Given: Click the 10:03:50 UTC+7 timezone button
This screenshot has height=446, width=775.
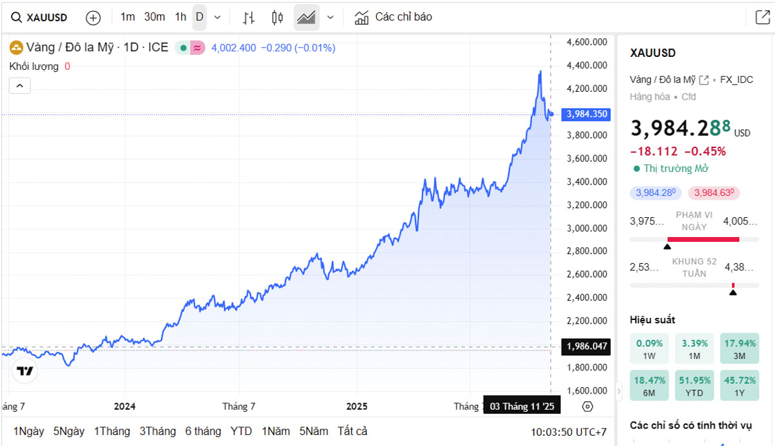Looking at the screenshot, I should pyautogui.click(x=568, y=432).
